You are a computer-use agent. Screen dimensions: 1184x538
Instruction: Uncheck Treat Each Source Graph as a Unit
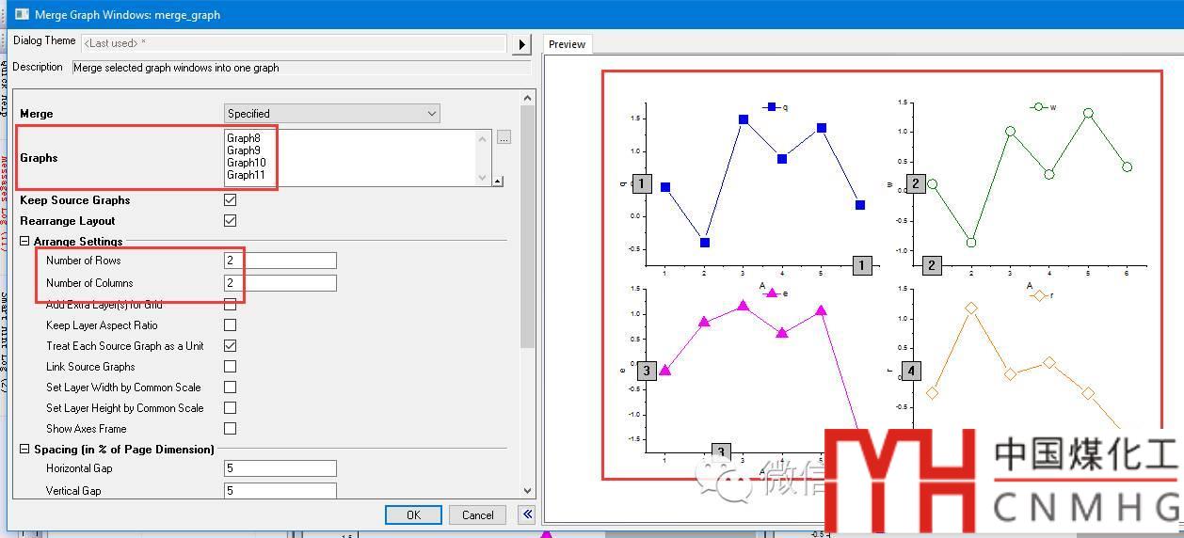coord(230,345)
